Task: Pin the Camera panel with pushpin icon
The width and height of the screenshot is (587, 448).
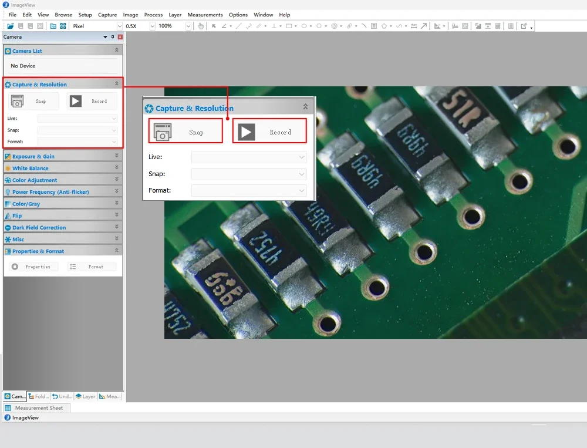Action: click(x=112, y=37)
